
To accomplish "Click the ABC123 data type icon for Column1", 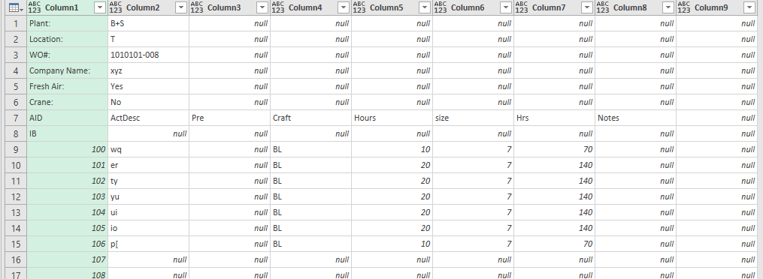I will tap(35, 7).
